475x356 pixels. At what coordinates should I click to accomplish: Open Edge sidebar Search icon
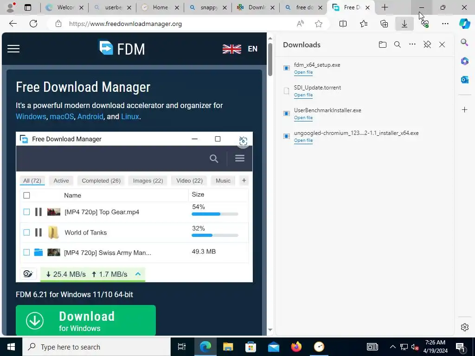[x=464, y=42]
